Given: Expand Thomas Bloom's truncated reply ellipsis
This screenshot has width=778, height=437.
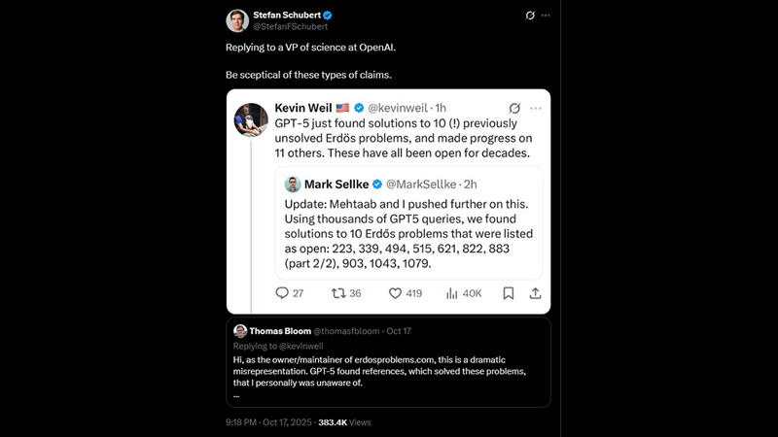Looking at the screenshot, I should [237, 394].
